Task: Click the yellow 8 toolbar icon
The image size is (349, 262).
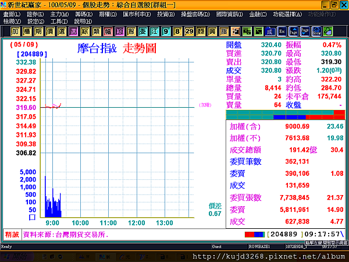Action: point(177,31)
